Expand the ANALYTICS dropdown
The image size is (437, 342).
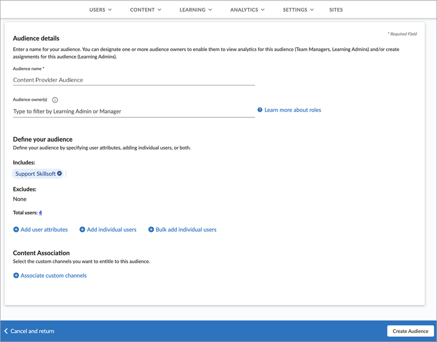[x=247, y=9]
